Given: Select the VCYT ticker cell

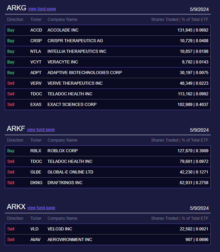Looking at the screenshot, I should click(36, 62).
